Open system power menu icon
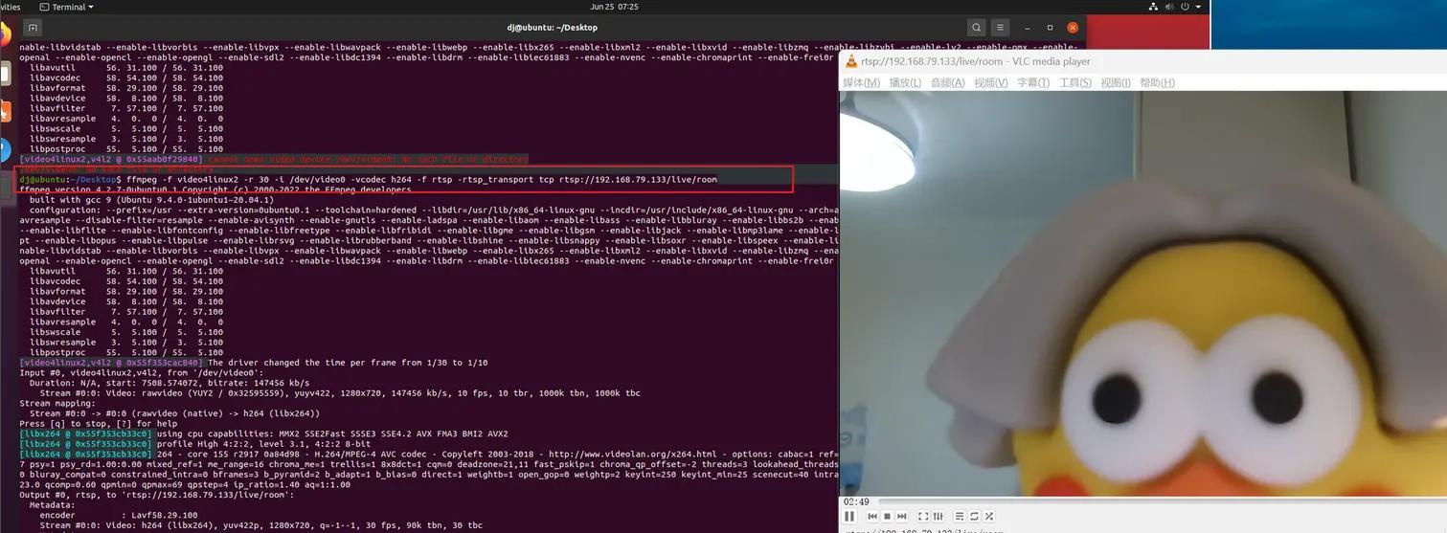The width and height of the screenshot is (1447, 533). pyautogui.click(x=1185, y=7)
